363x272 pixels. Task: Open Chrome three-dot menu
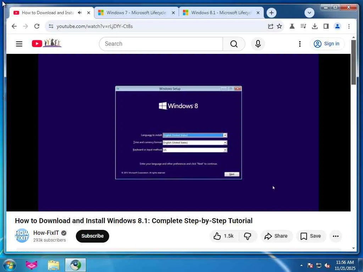point(349,26)
